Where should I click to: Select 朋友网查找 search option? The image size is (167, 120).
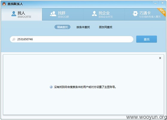click(106, 27)
